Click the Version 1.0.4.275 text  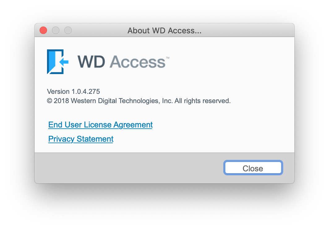(x=73, y=91)
